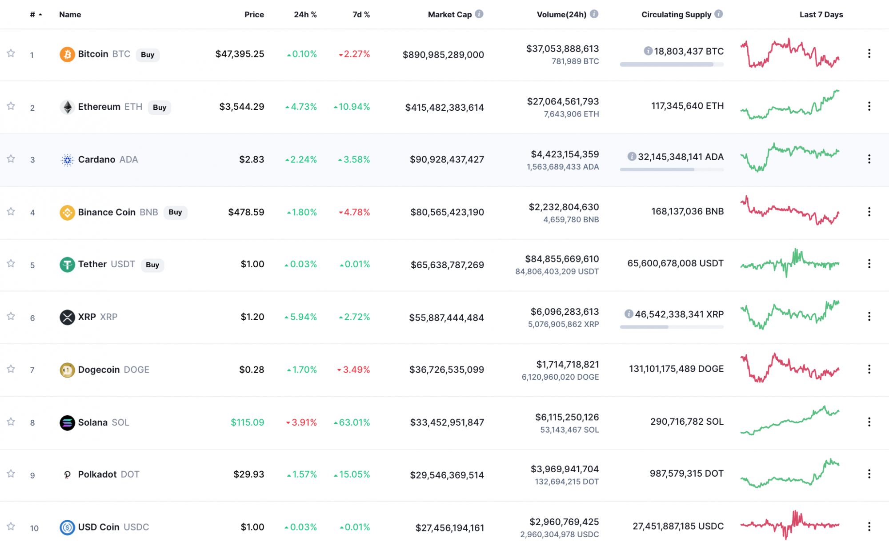Sort the table by Price column

click(254, 14)
